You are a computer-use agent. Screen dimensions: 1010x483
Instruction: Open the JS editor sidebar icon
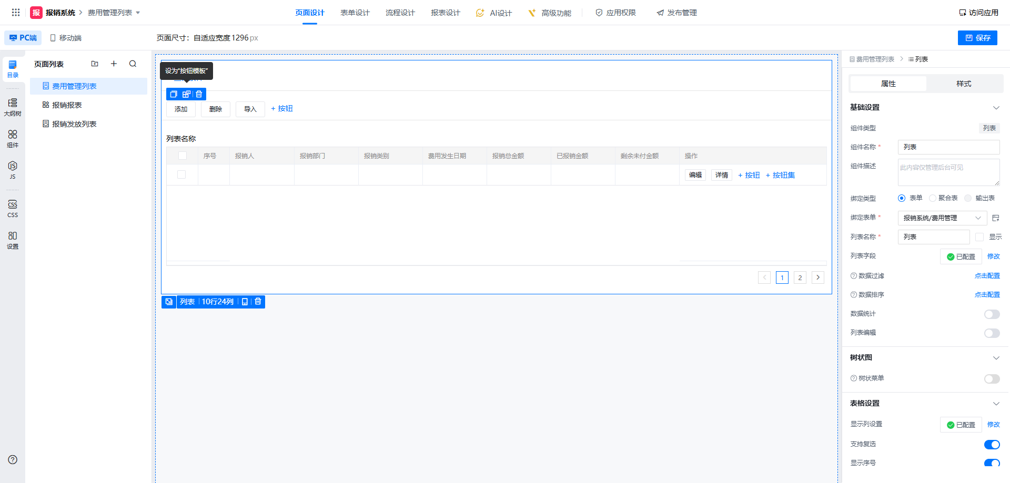tap(13, 169)
